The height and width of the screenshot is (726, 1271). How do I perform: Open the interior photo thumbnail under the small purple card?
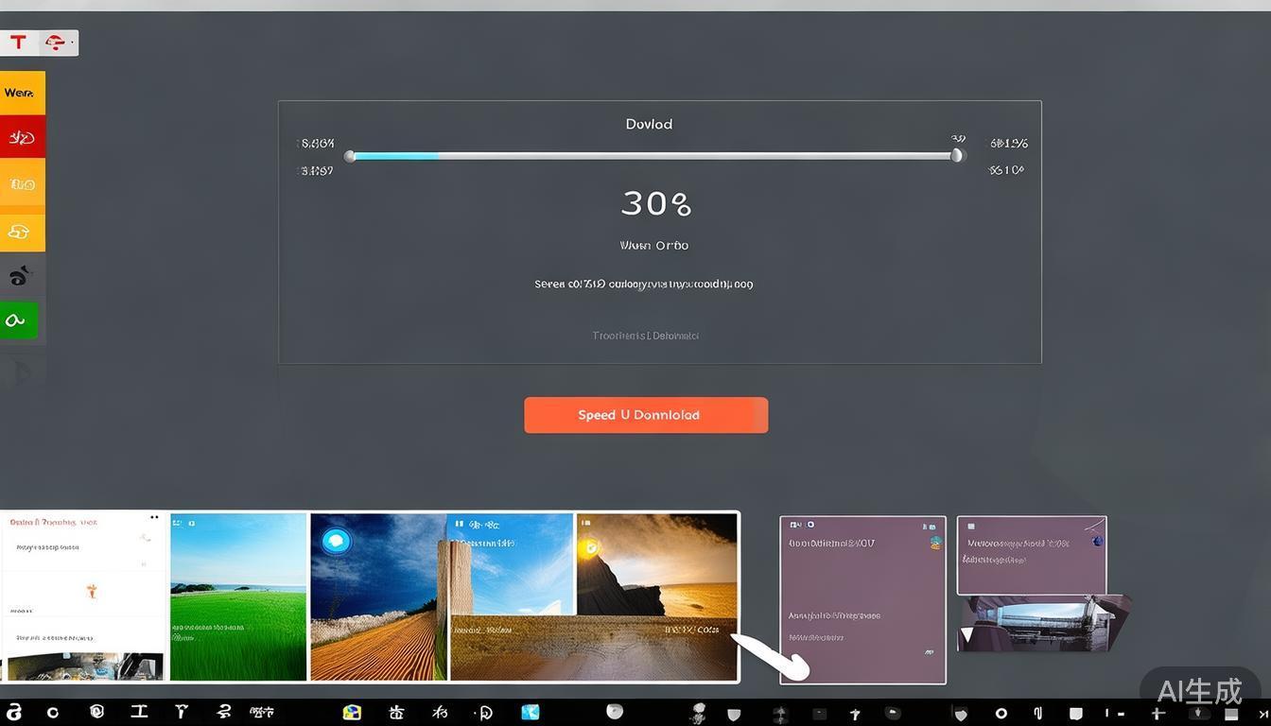click(1042, 624)
